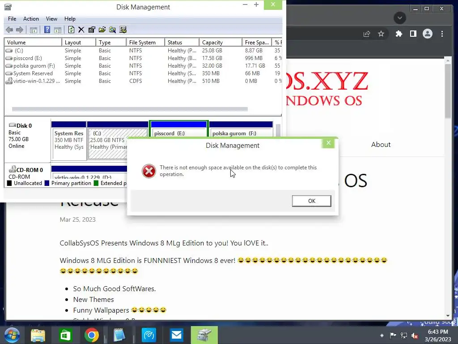Open the About link on the webpage
The height and width of the screenshot is (344, 458).
[x=381, y=145]
